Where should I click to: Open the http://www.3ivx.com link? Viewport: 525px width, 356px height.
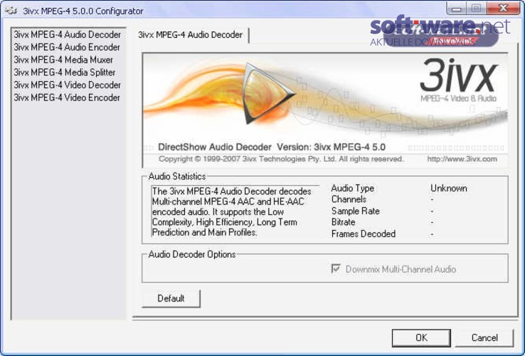(462, 159)
